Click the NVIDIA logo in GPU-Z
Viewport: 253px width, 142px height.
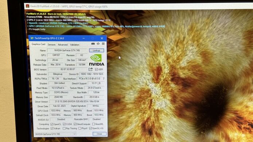tap(97, 60)
